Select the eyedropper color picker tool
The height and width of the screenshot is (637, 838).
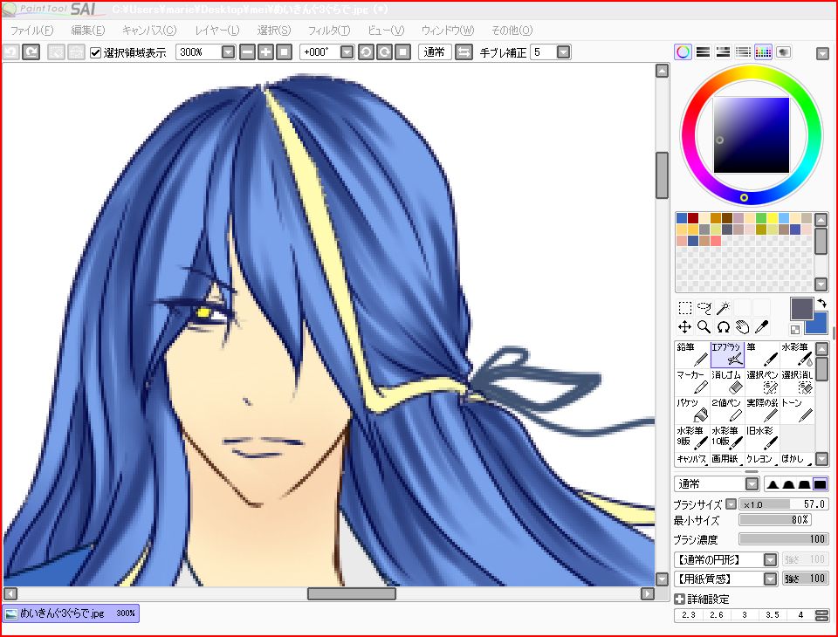point(761,327)
